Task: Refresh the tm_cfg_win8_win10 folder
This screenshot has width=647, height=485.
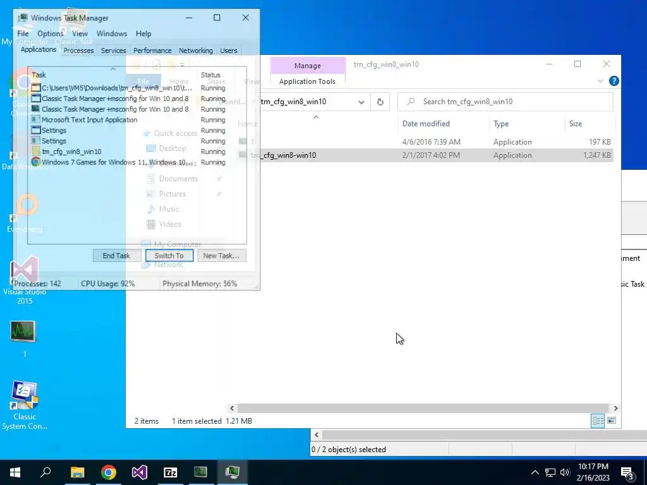Action: pyautogui.click(x=380, y=102)
